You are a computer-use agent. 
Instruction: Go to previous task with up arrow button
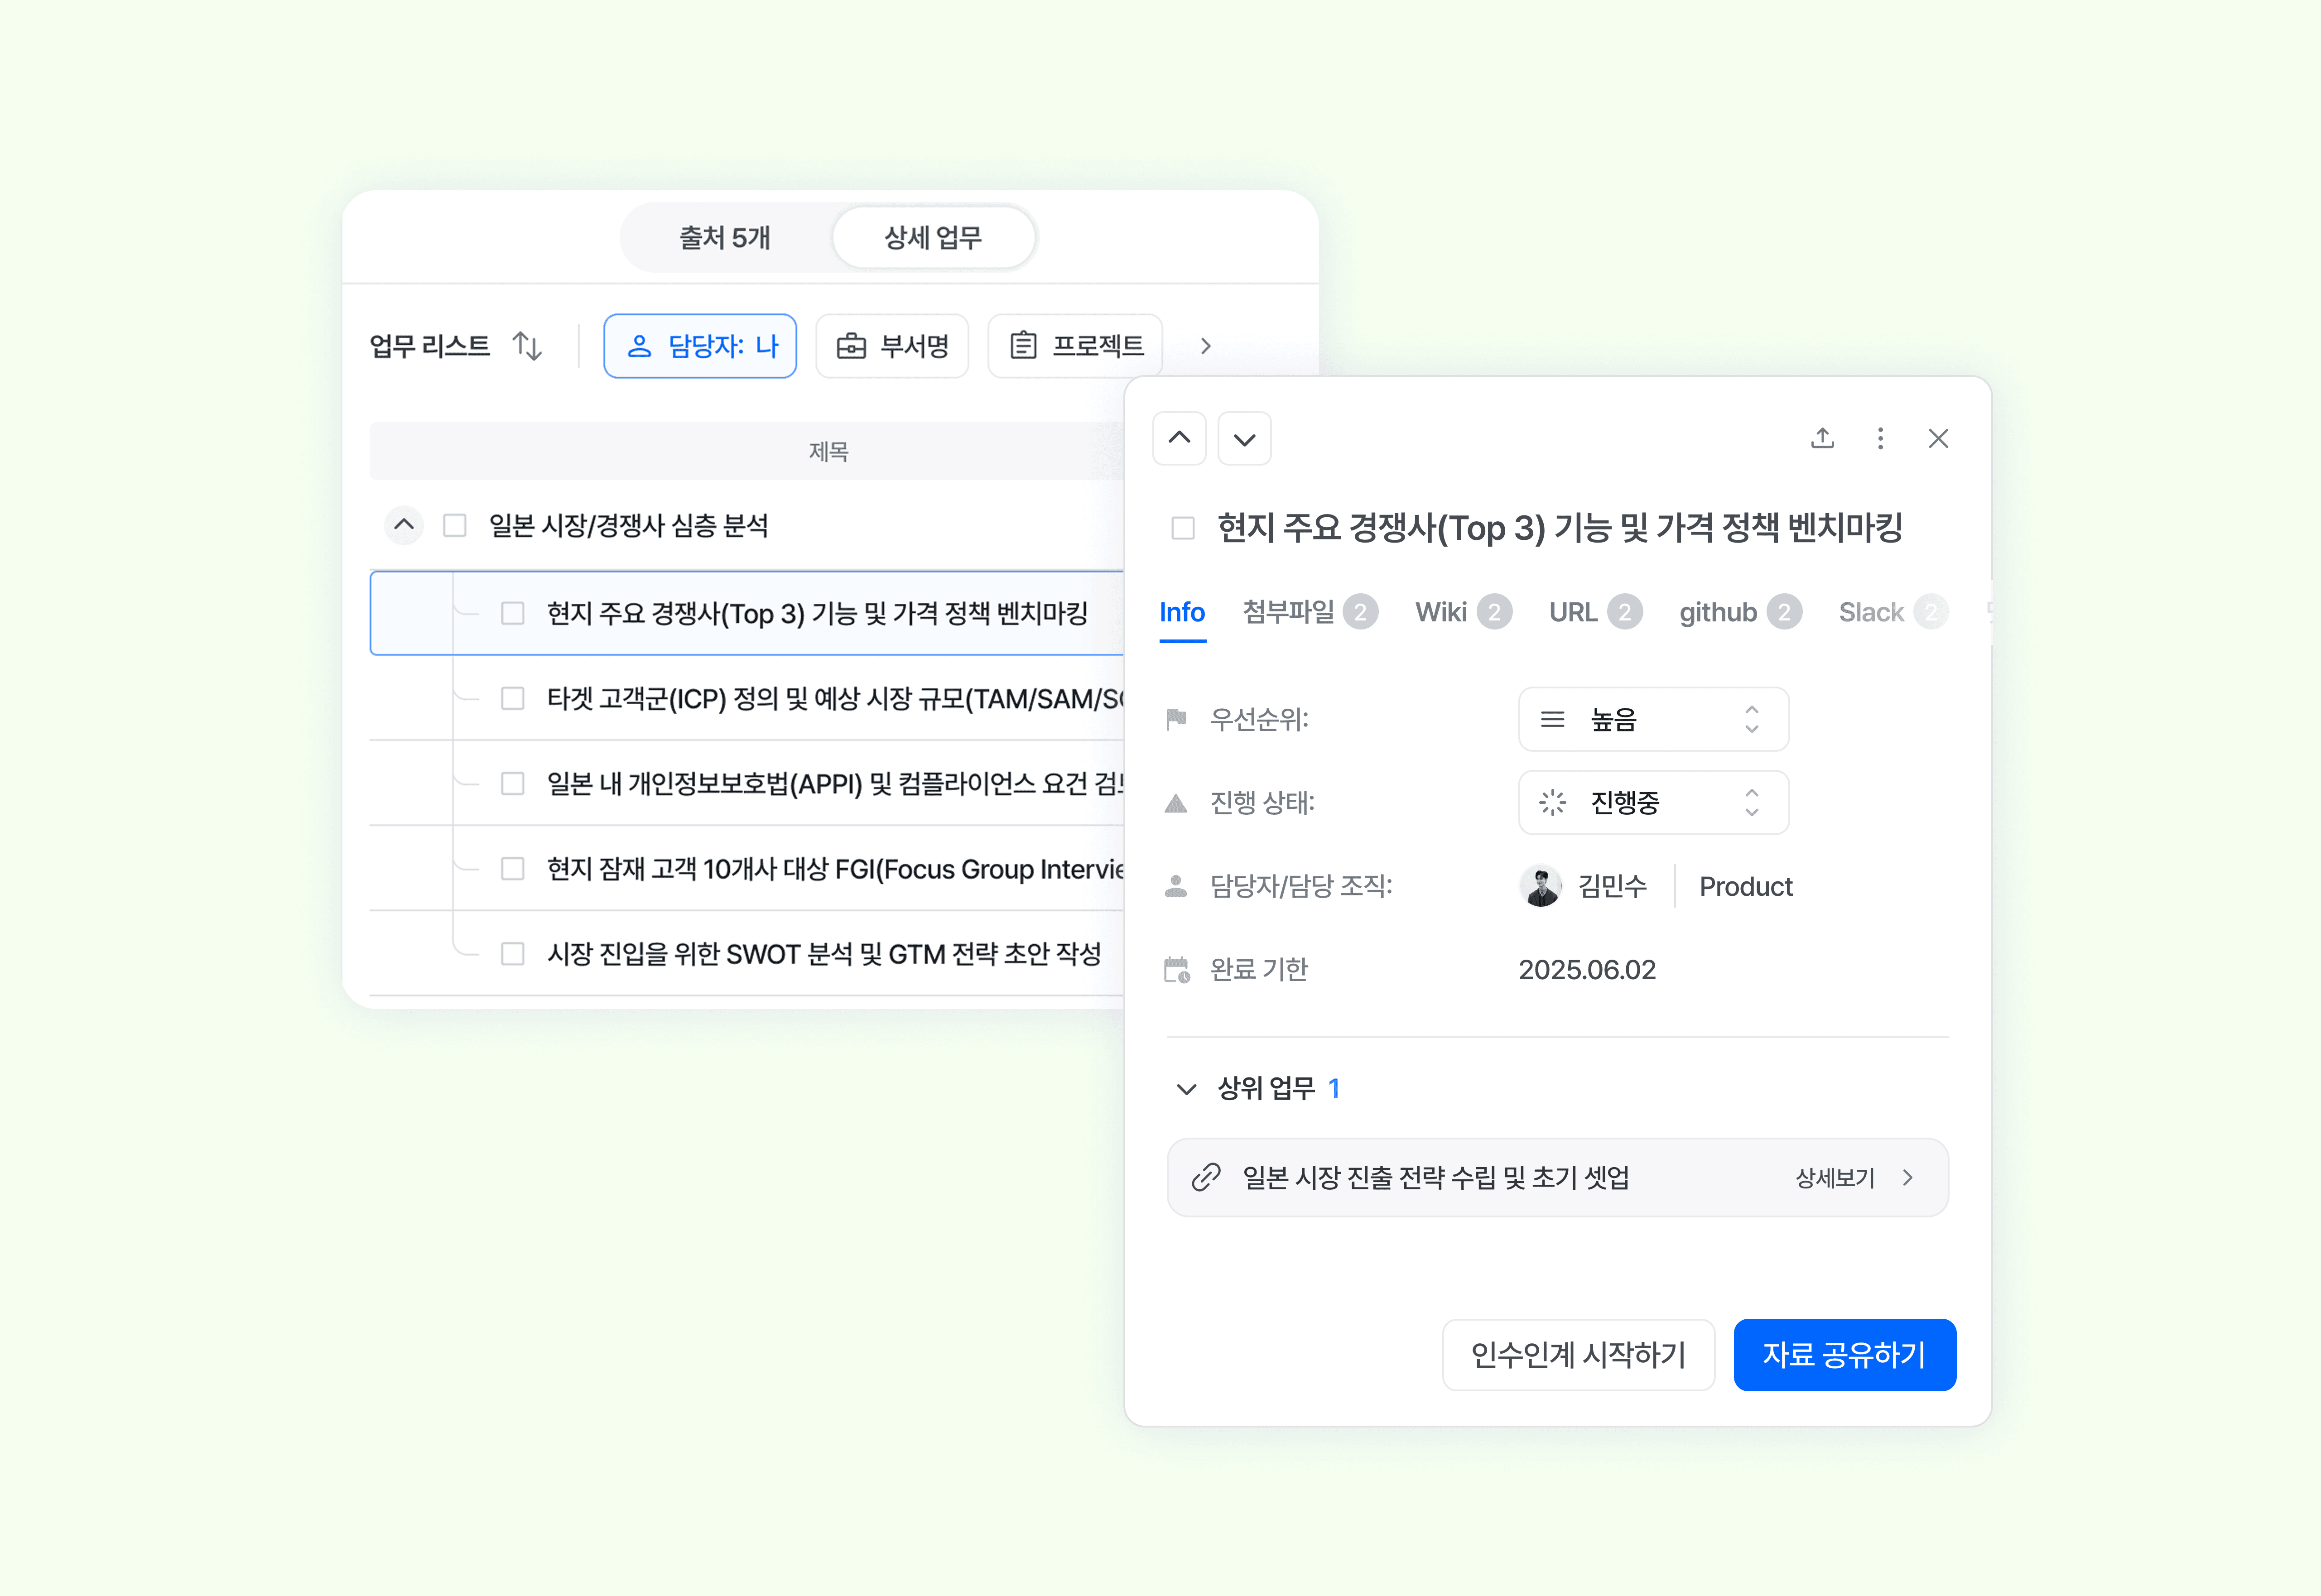point(1179,438)
